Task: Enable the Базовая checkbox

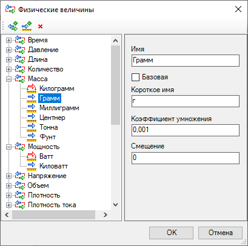Action: (135, 77)
